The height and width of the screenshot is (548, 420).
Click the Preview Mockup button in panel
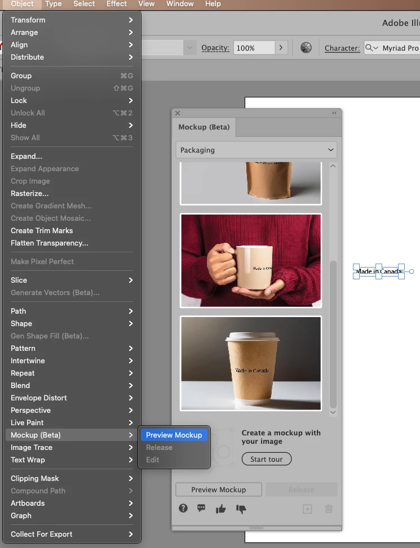(x=219, y=489)
